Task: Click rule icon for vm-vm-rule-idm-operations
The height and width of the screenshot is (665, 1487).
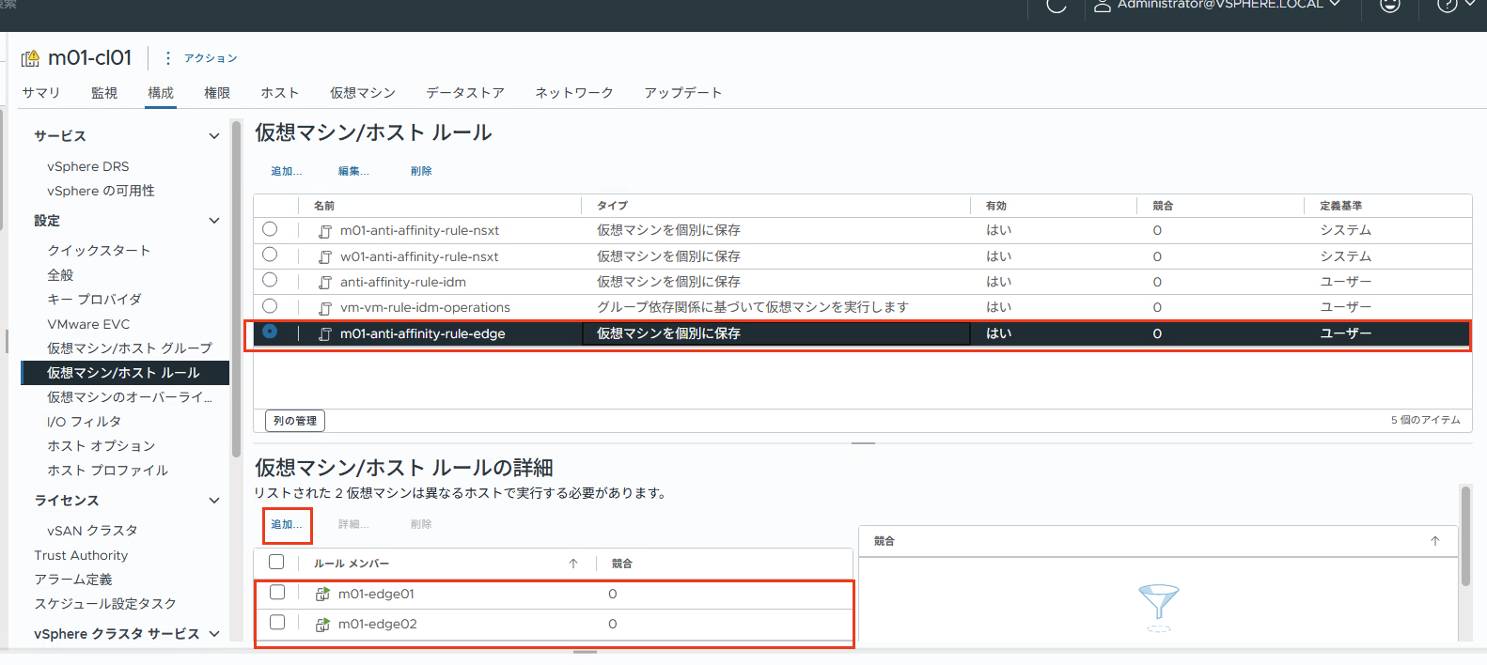Action: [325, 307]
